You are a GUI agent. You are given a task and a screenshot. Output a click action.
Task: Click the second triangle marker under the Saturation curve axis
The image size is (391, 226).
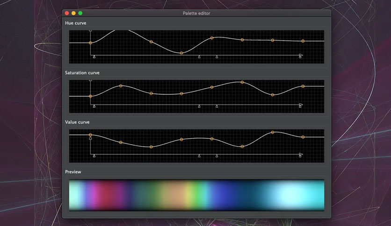(x=199, y=106)
